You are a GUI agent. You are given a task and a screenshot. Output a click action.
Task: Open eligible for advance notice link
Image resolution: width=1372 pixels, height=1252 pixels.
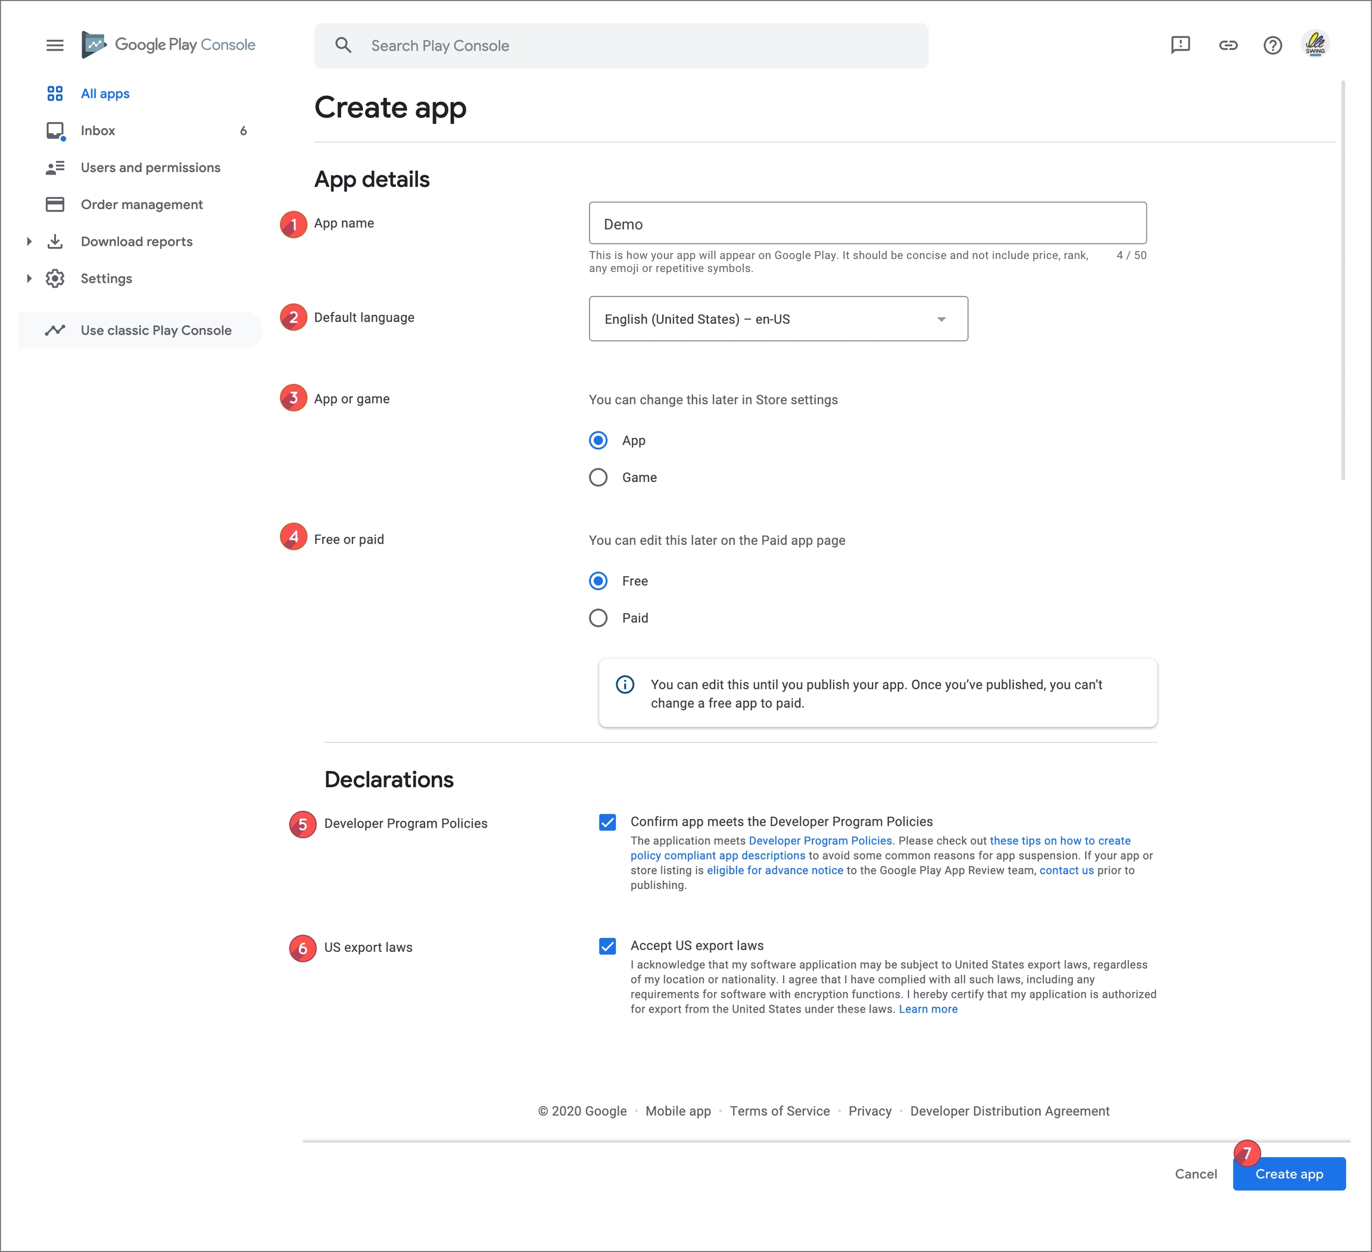775,870
